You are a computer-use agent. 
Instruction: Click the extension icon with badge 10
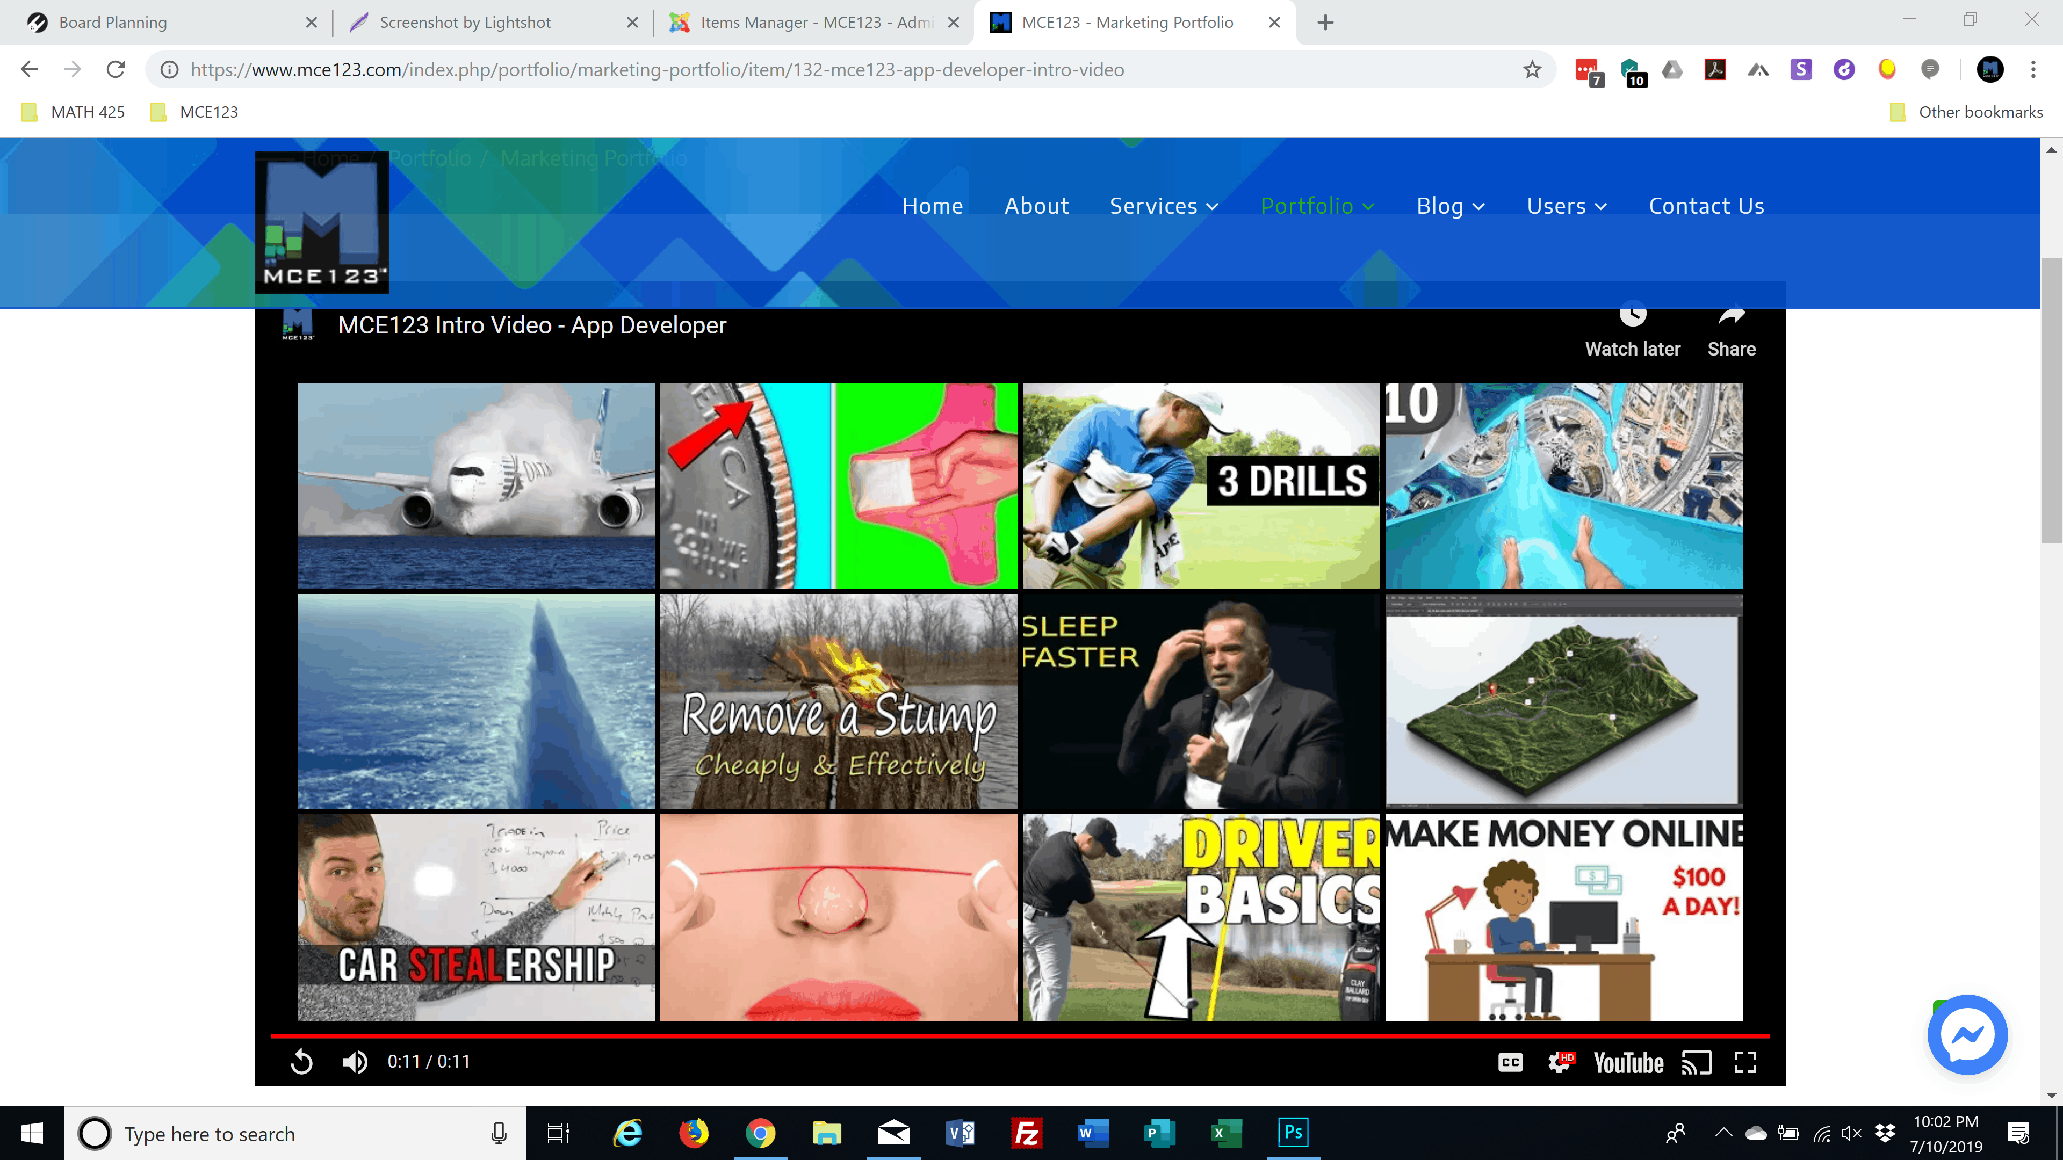click(1632, 72)
